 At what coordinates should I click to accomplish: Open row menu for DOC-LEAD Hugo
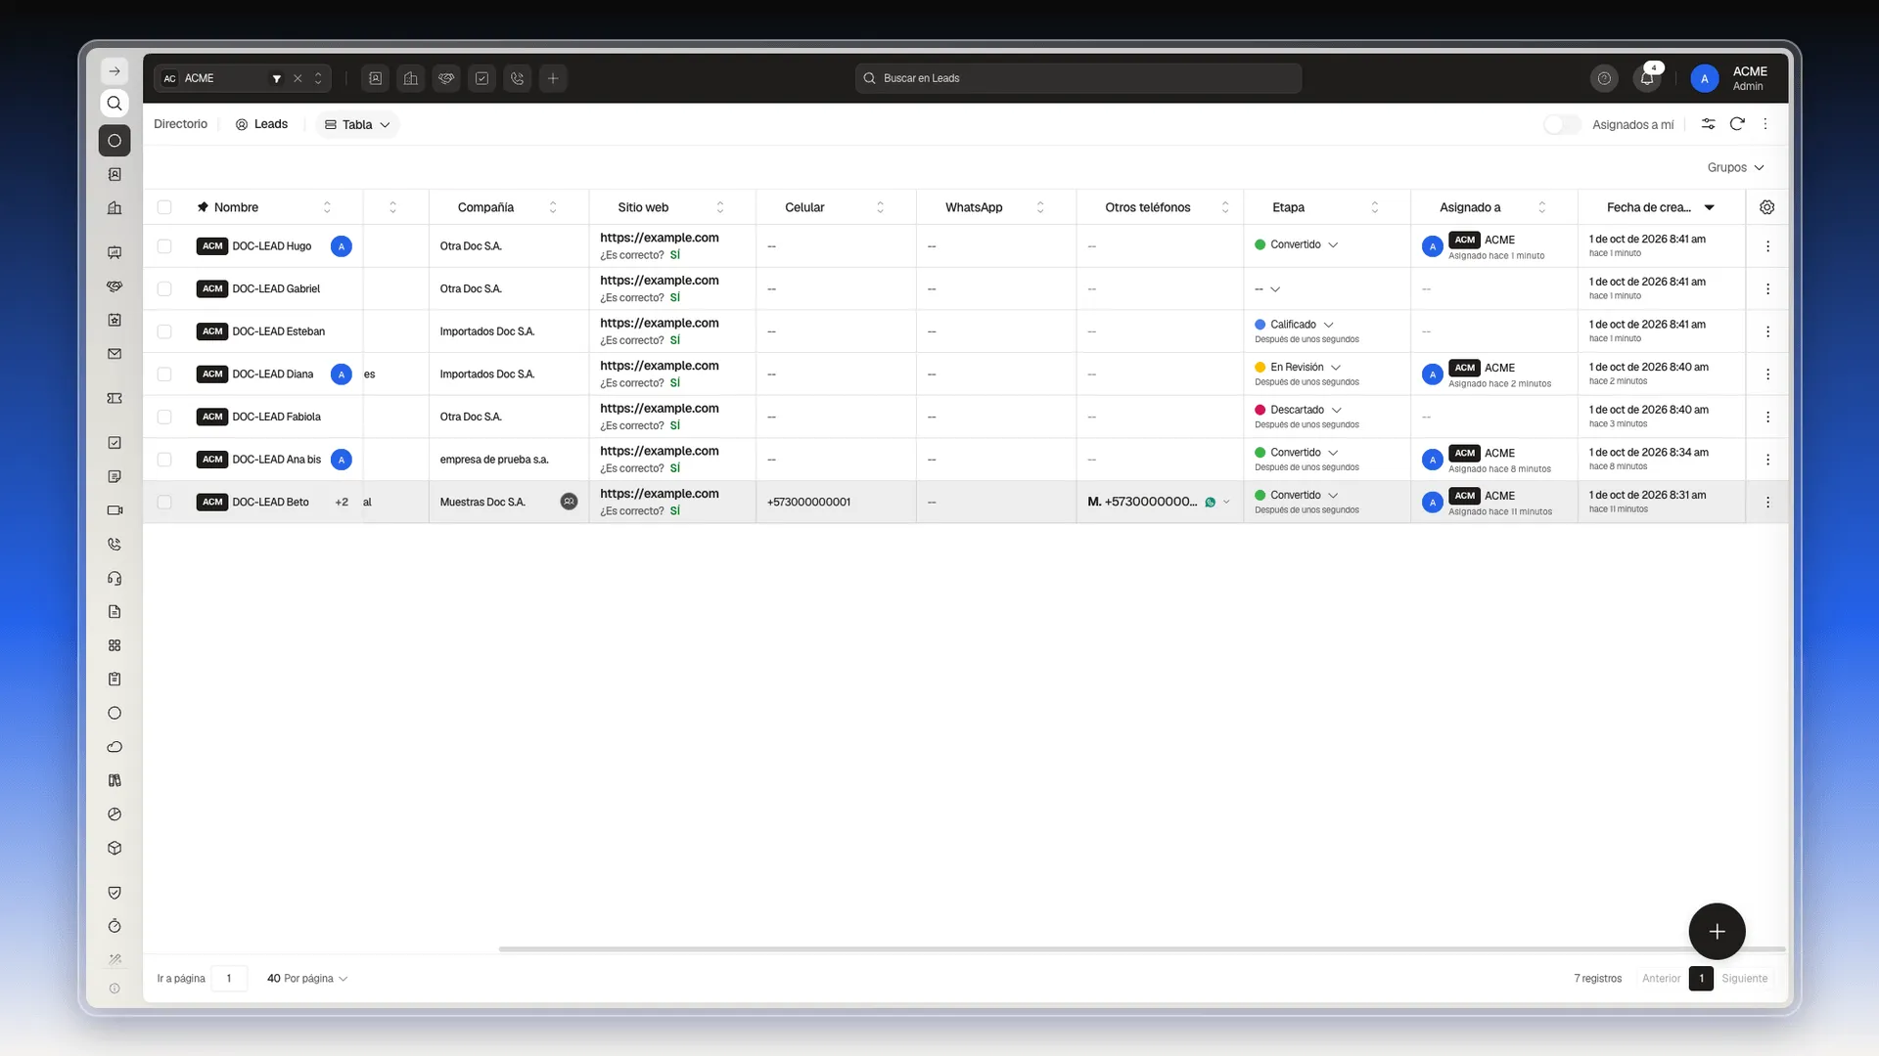(x=1767, y=246)
